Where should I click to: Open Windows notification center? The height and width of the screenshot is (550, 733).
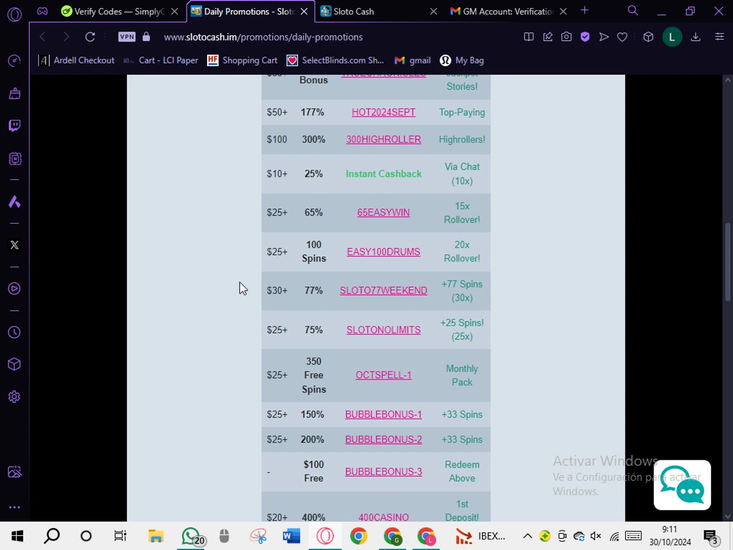pyautogui.click(x=711, y=537)
